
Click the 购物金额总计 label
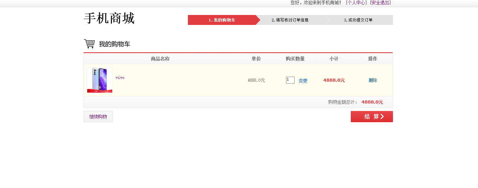(x=343, y=102)
